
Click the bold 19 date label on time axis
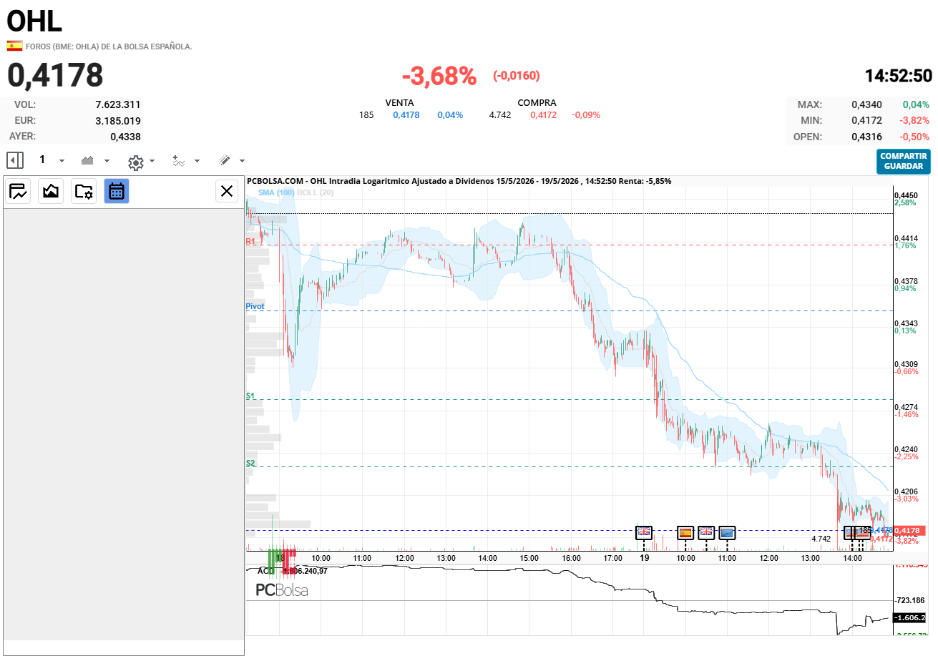tap(644, 557)
